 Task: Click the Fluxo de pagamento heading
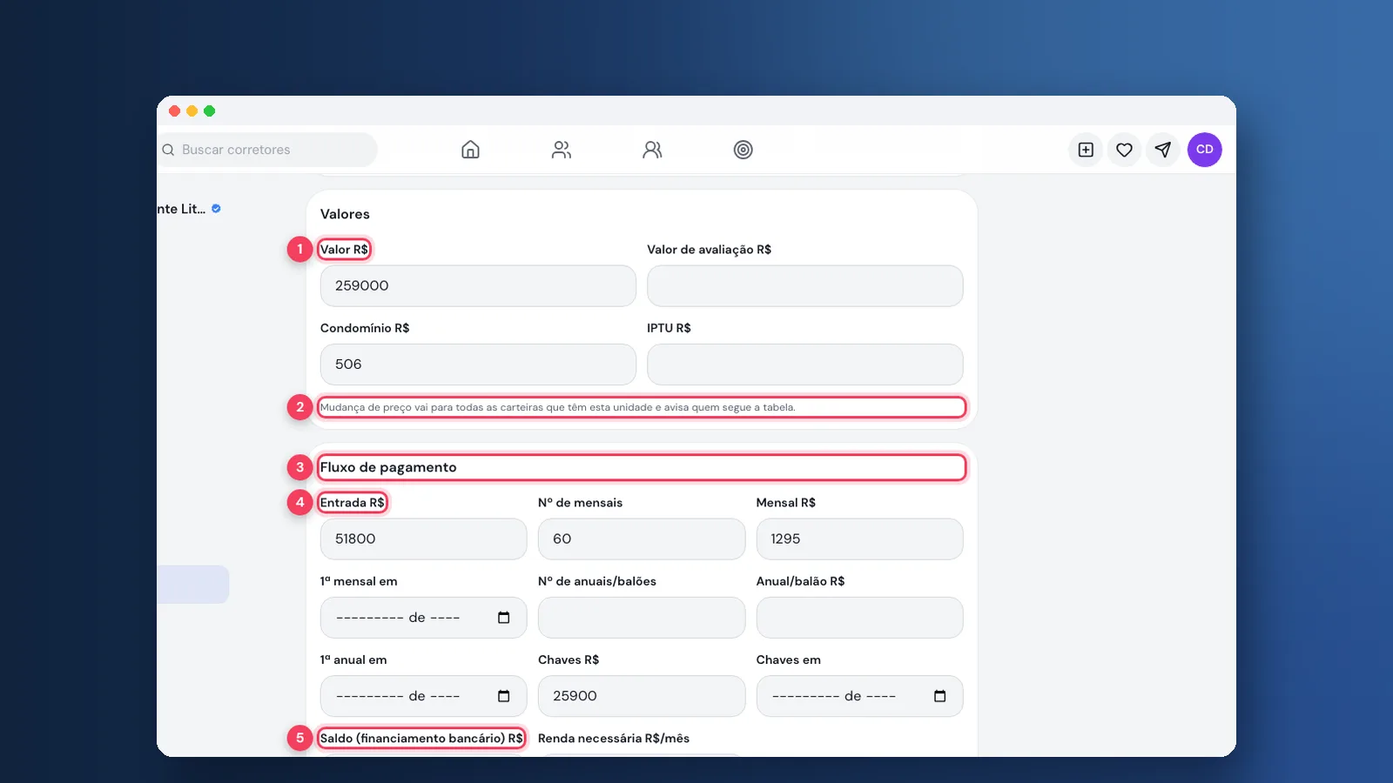coord(388,467)
